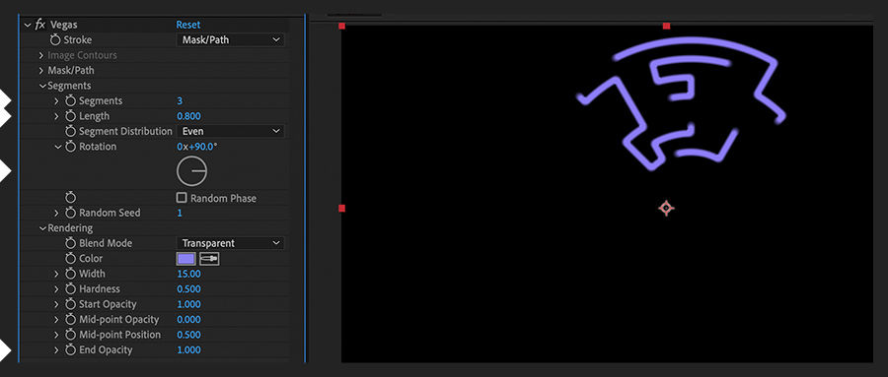
Task: Expand the Random Seed property
Action: click(x=56, y=213)
